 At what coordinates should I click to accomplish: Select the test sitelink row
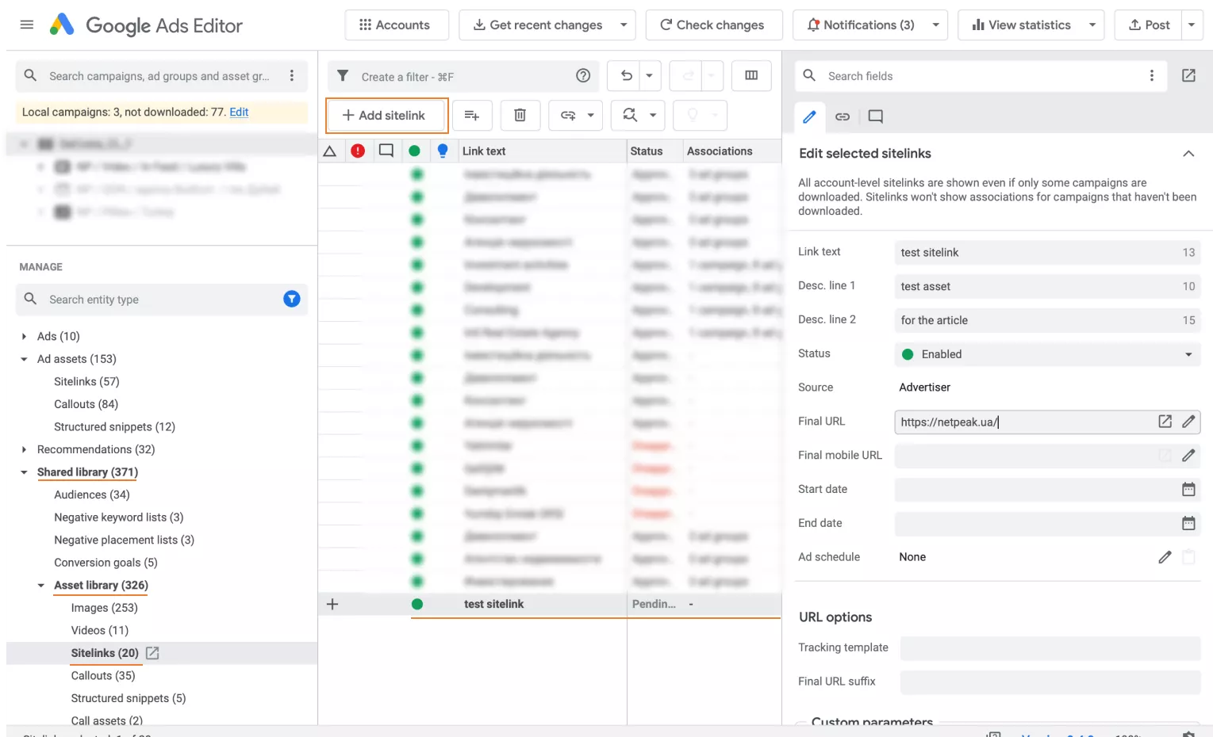[x=549, y=605]
